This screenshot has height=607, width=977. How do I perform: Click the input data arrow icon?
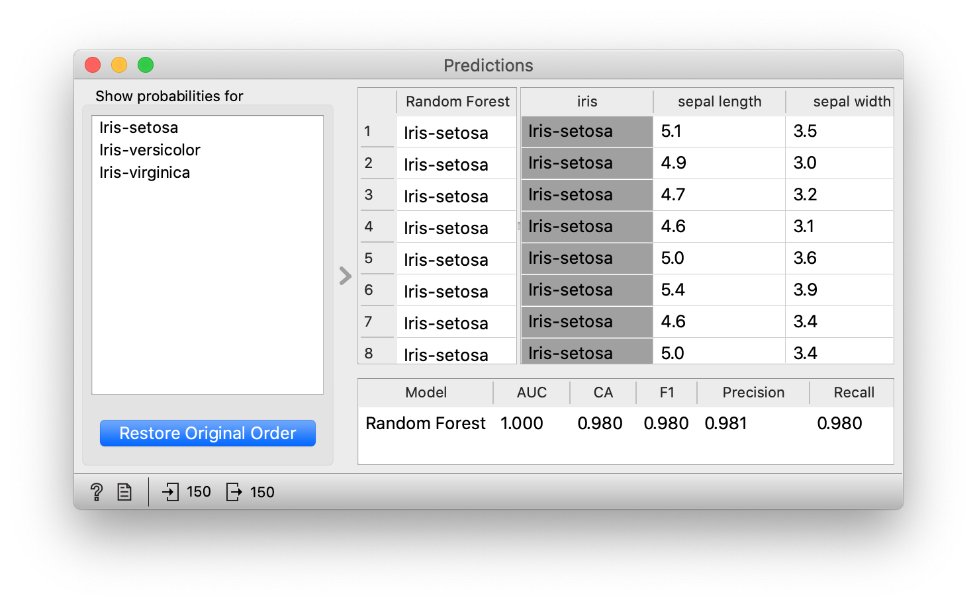tap(170, 492)
